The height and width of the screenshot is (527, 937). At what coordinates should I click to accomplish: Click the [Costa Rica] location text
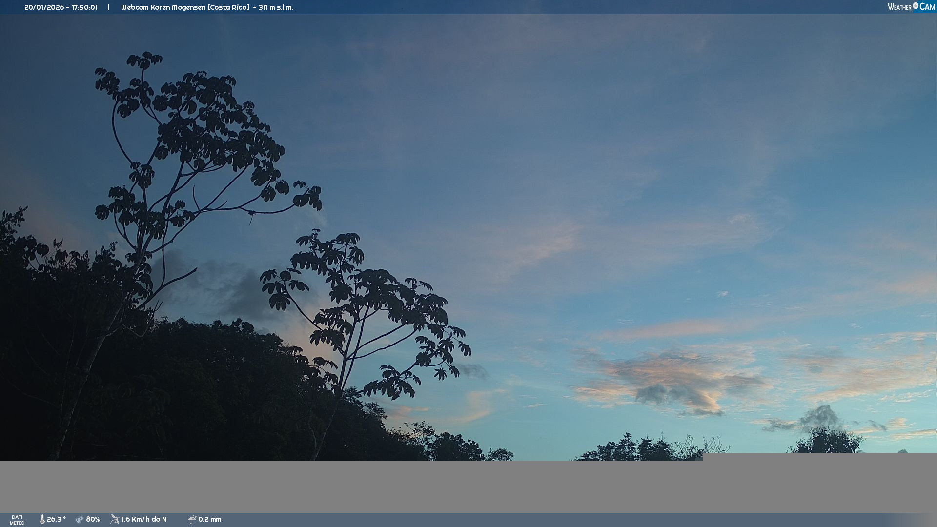point(228,7)
